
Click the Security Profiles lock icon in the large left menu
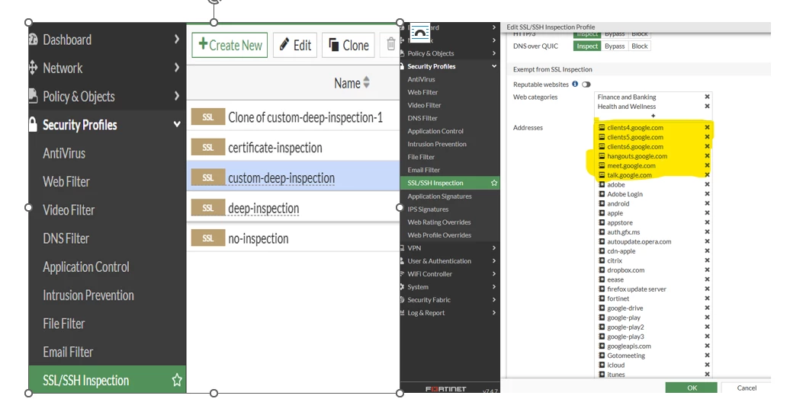pyautogui.click(x=34, y=124)
